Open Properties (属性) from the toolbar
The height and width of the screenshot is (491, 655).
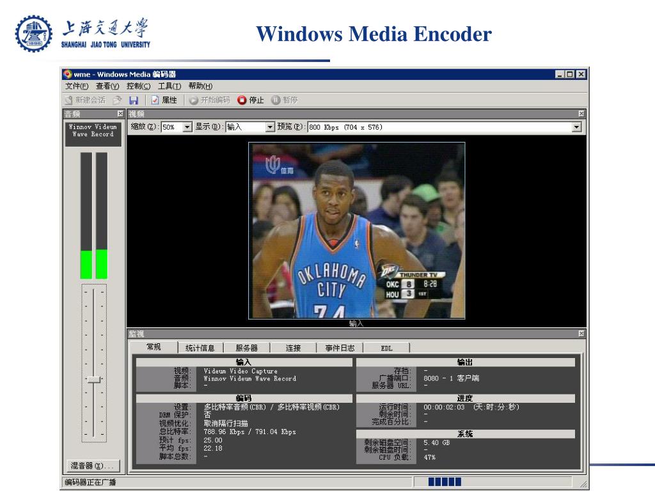pyautogui.click(x=164, y=100)
